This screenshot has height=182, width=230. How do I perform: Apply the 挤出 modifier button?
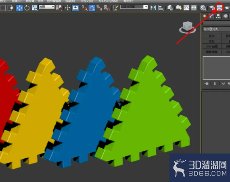(x=212, y=36)
